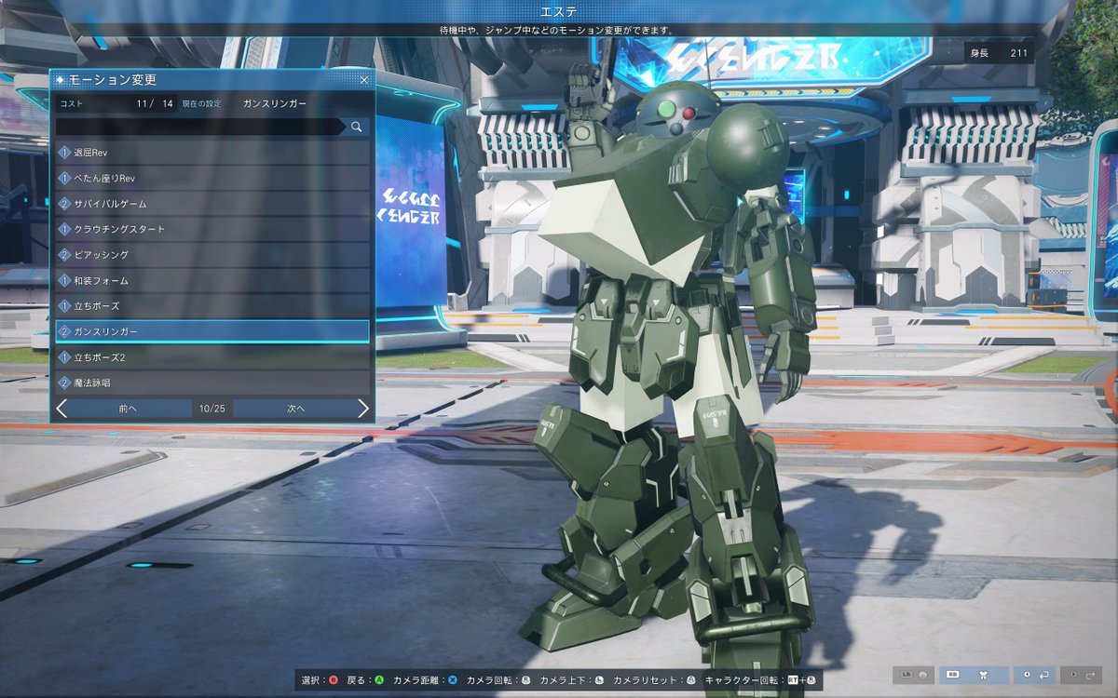1118x698 pixels.
Task: Choose クラウチングスタート motion entry
Action: click(212, 229)
